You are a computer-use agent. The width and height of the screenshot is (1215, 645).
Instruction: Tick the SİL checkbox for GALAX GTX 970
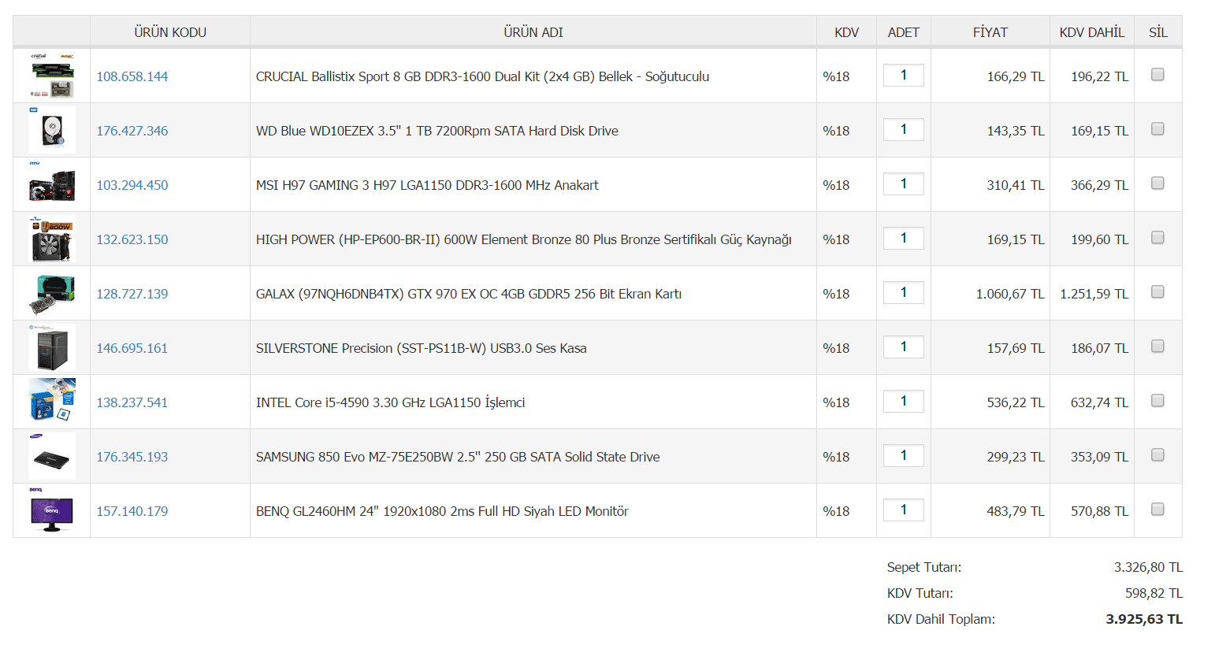click(1157, 292)
